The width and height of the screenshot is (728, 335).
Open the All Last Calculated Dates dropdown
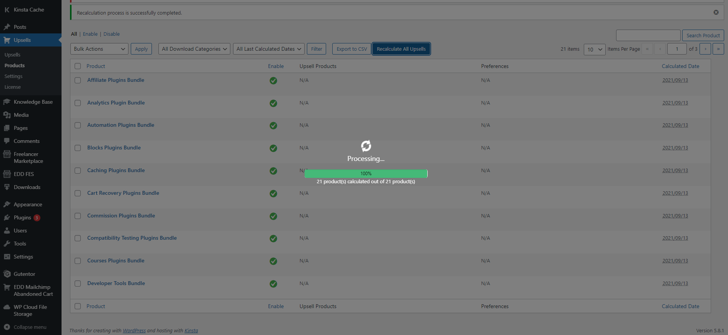pyautogui.click(x=268, y=49)
